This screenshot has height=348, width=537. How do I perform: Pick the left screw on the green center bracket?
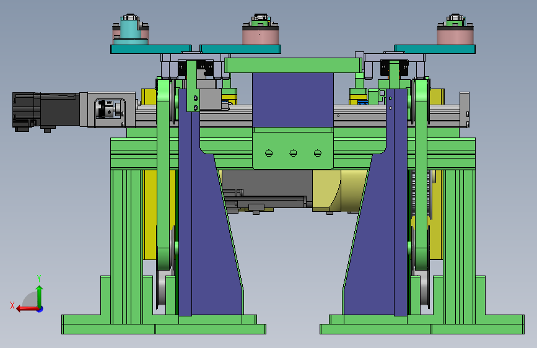pos(269,153)
